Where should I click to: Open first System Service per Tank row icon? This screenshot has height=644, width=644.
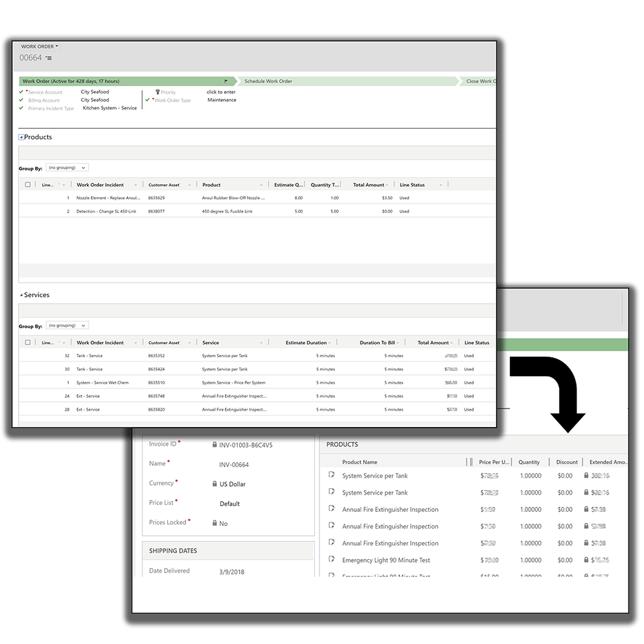click(332, 475)
